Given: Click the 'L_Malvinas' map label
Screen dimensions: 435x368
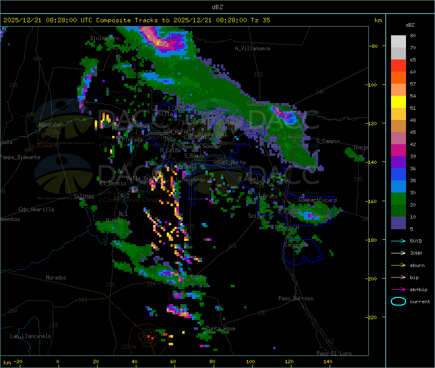Looking at the screenshot, I should point(190,179).
